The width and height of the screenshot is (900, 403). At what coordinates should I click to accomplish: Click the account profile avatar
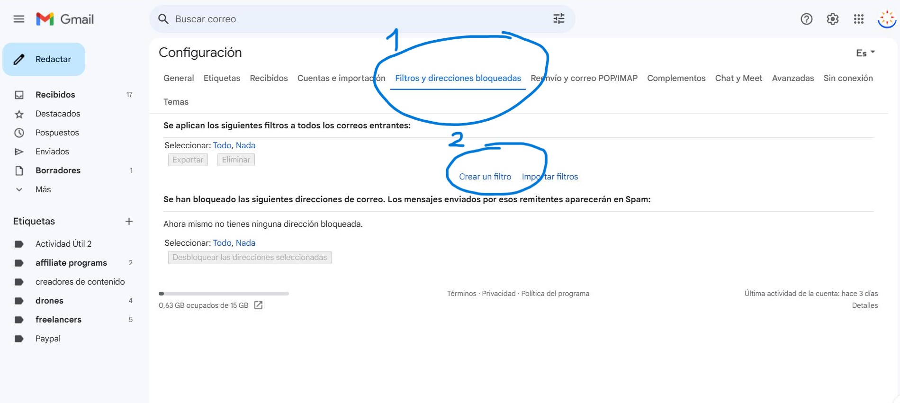pos(886,19)
